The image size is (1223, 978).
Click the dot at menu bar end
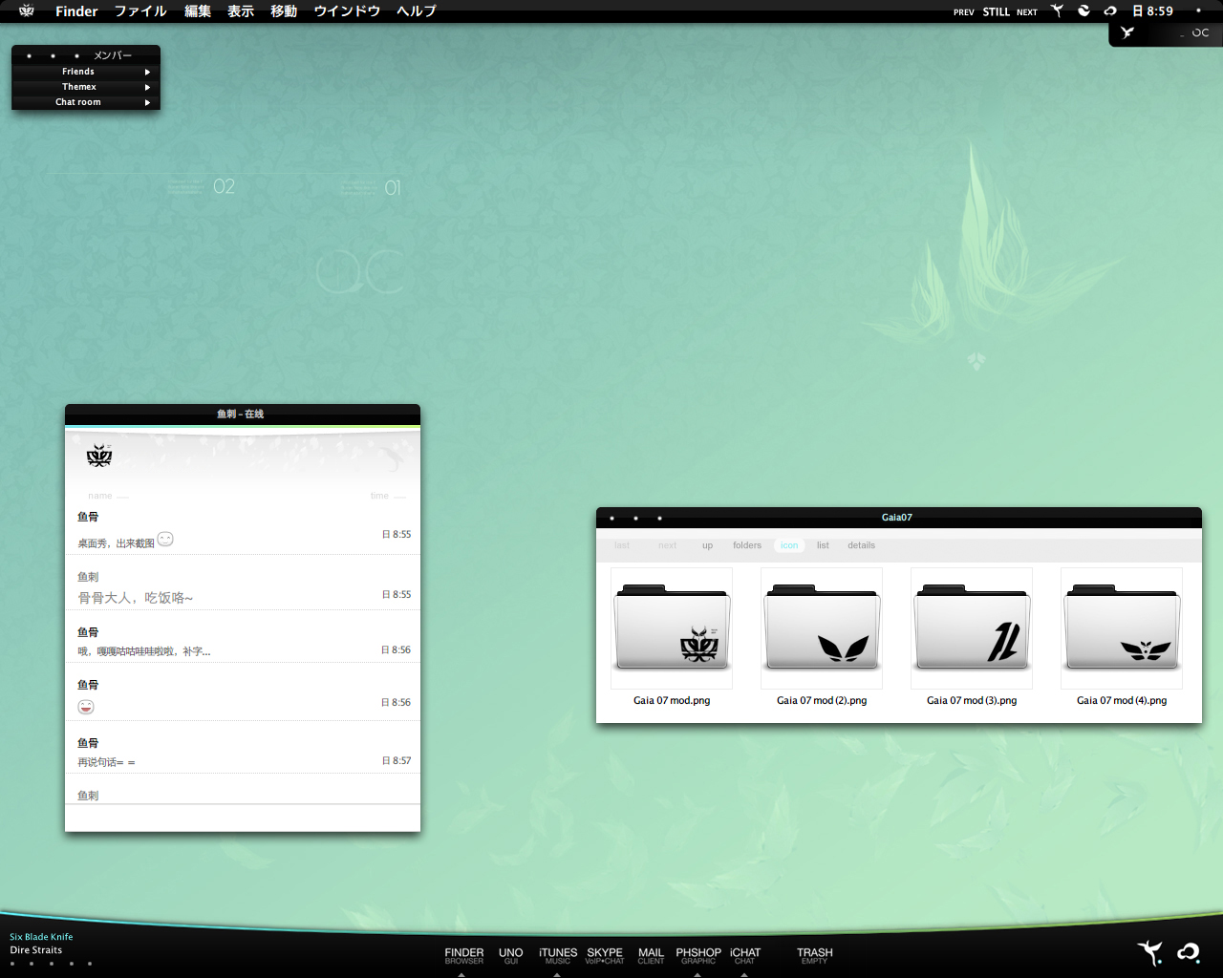[x=1198, y=11]
